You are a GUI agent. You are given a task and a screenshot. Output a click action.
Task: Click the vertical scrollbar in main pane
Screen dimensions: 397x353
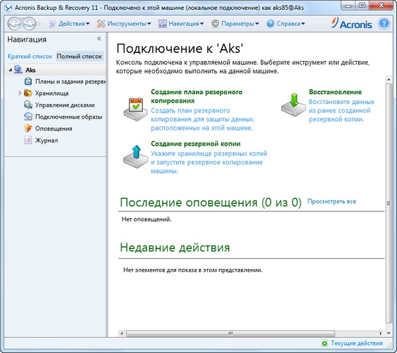point(389,199)
